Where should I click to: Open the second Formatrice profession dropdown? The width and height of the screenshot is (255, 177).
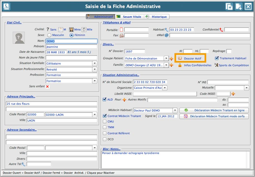point(95,81)
